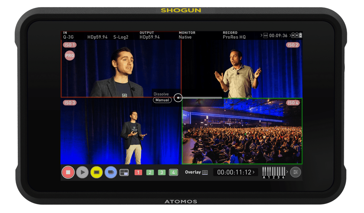This screenshot has height=213, width=364.
Task: Tap the Manual transition button
Action: [162, 100]
